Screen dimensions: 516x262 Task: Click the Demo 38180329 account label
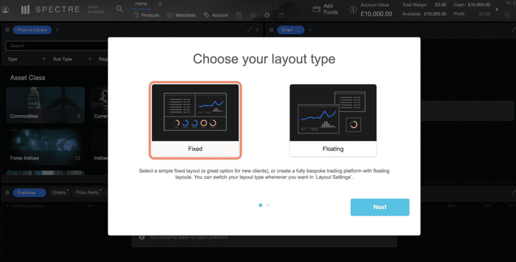pyautogui.click(x=96, y=9)
